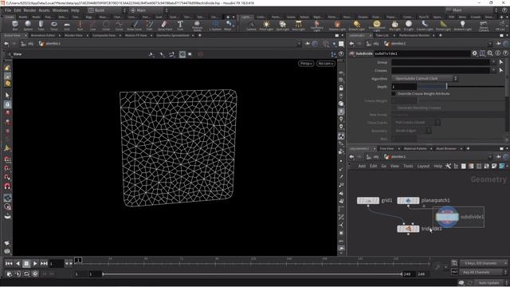This screenshot has height=287, width=510.
Task: Click the Creases input field
Action: tap(441, 70)
